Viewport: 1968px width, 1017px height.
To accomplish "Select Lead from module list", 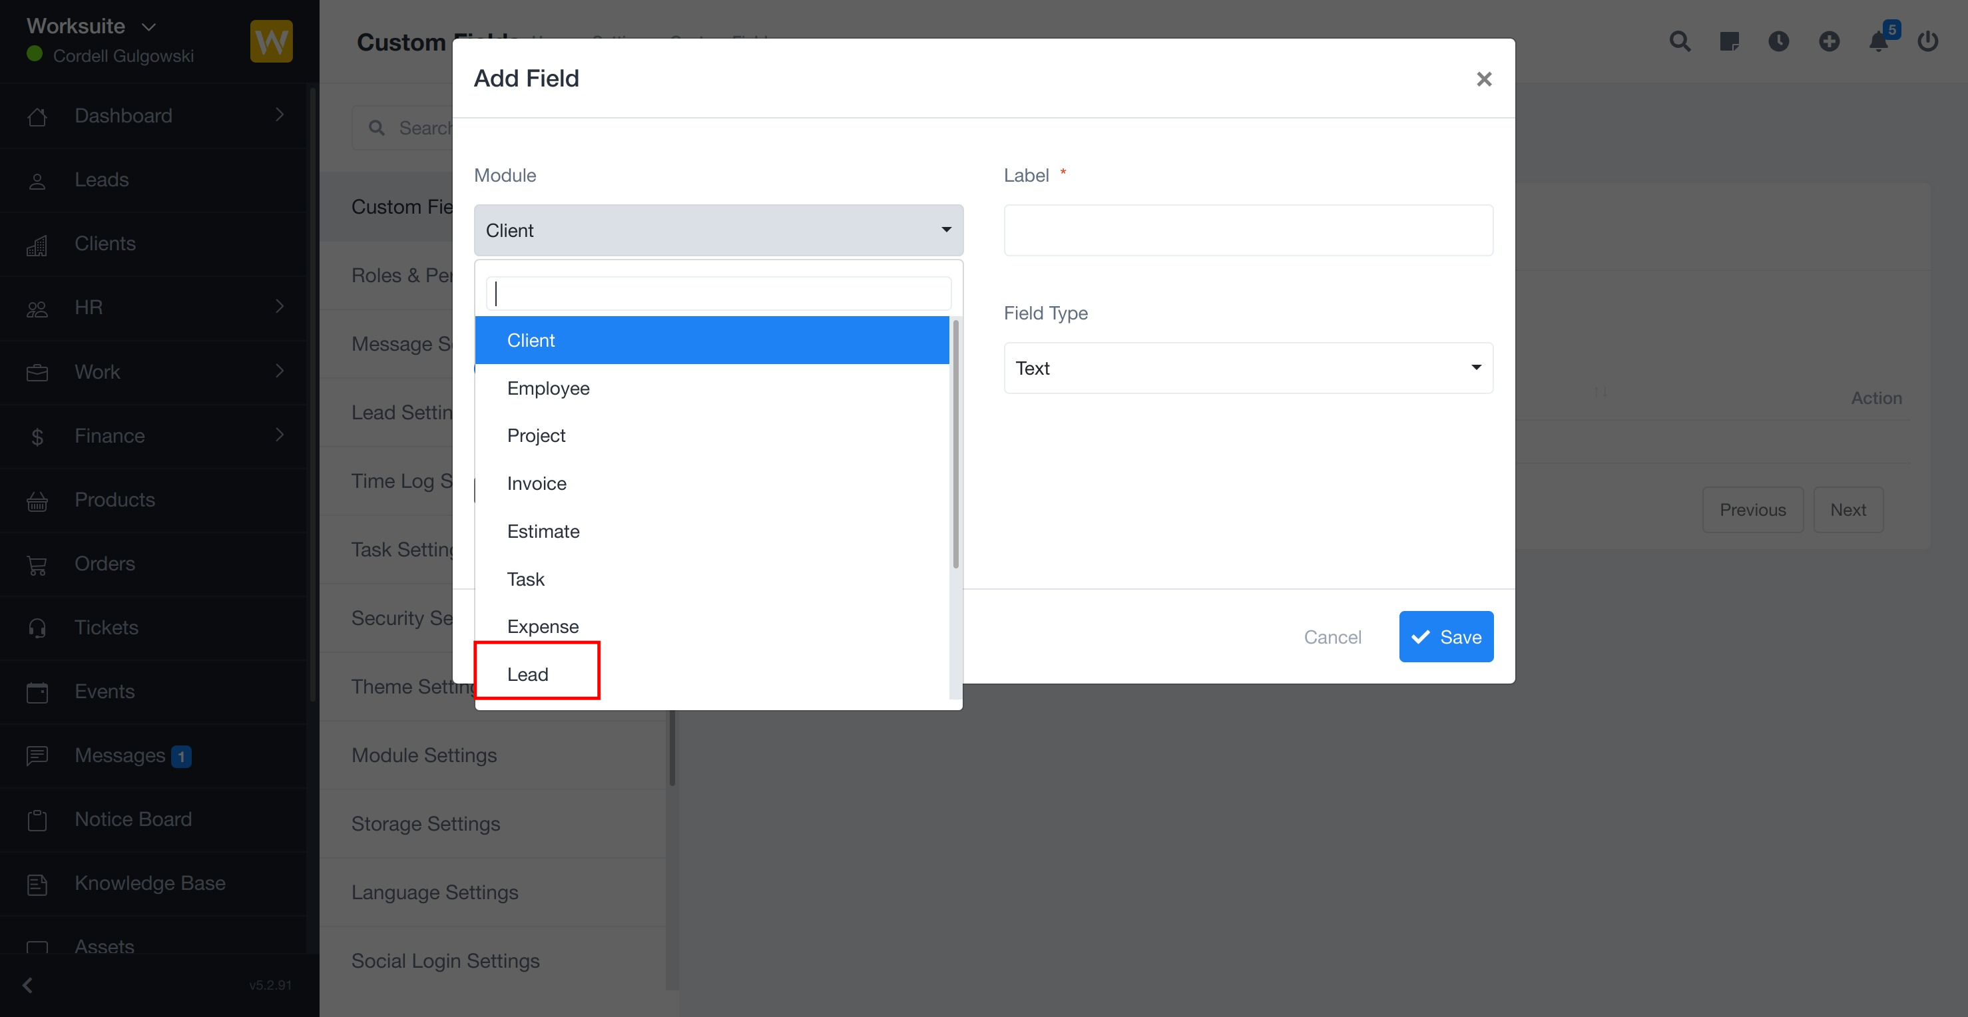I will click(x=528, y=674).
